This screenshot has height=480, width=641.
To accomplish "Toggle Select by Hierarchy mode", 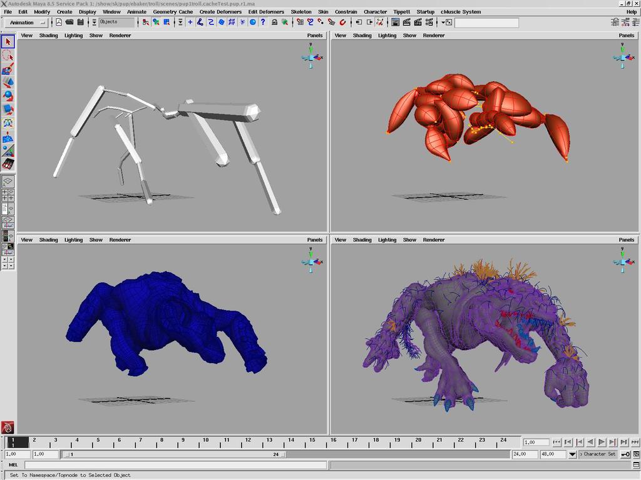I will [x=145, y=22].
